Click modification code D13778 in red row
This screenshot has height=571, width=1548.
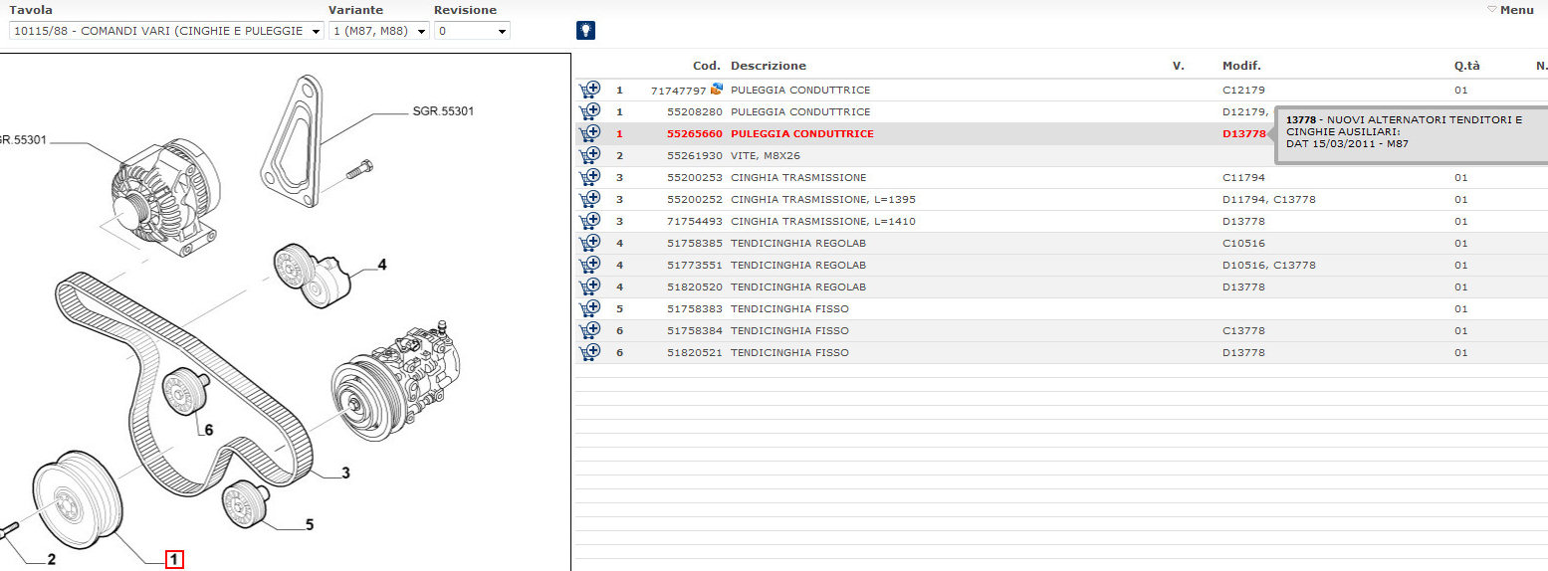(1243, 133)
